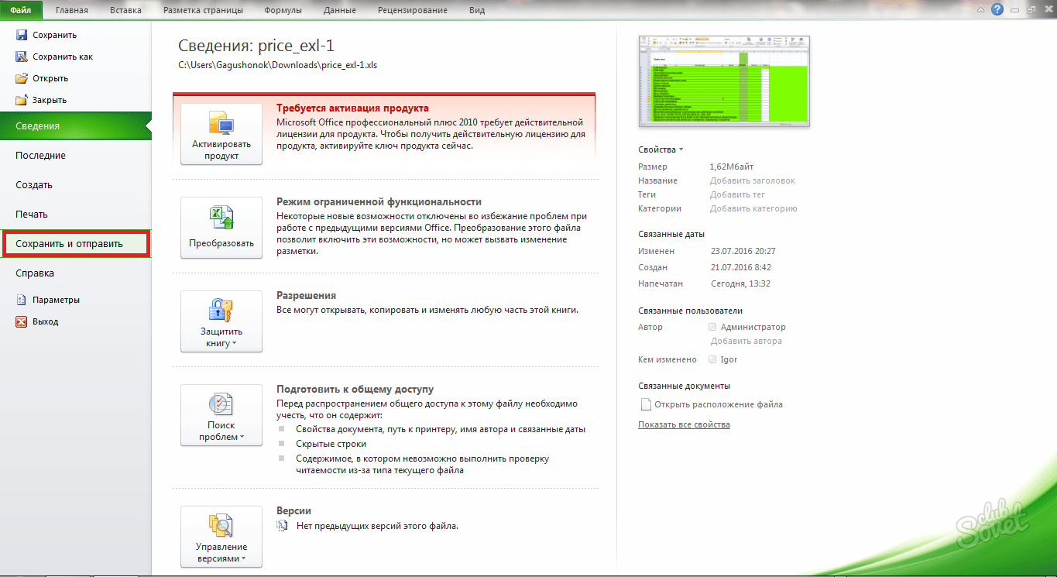Select Сохранить и отправить in sidebar
Image resolution: width=1057 pixels, height=577 pixels.
point(75,243)
